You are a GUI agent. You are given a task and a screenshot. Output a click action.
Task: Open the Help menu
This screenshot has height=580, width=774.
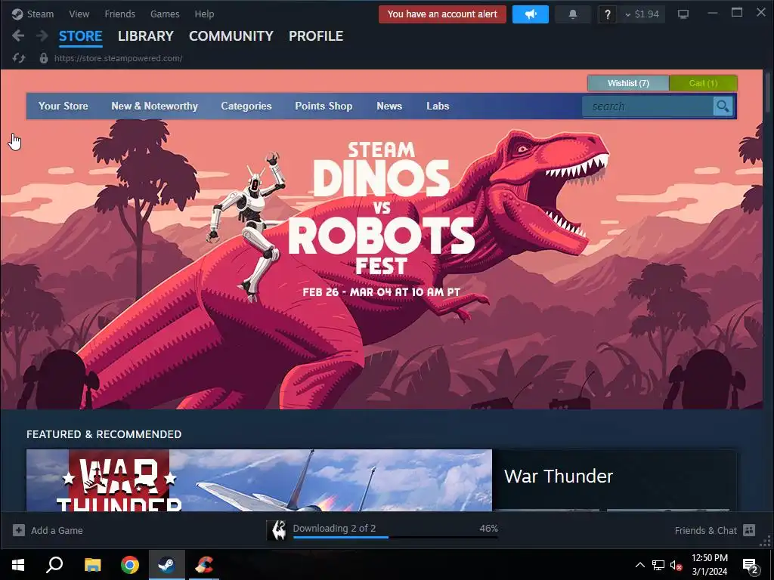click(204, 14)
